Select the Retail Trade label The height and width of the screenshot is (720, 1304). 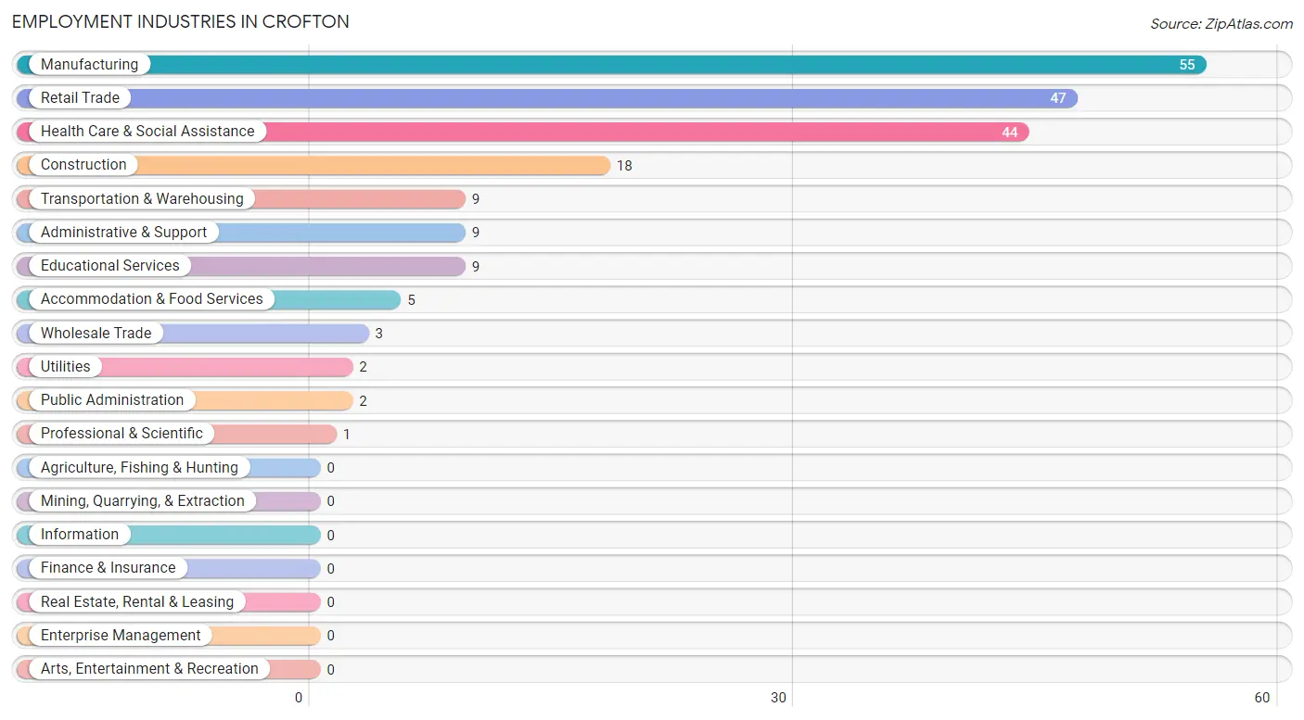[80, 97]
